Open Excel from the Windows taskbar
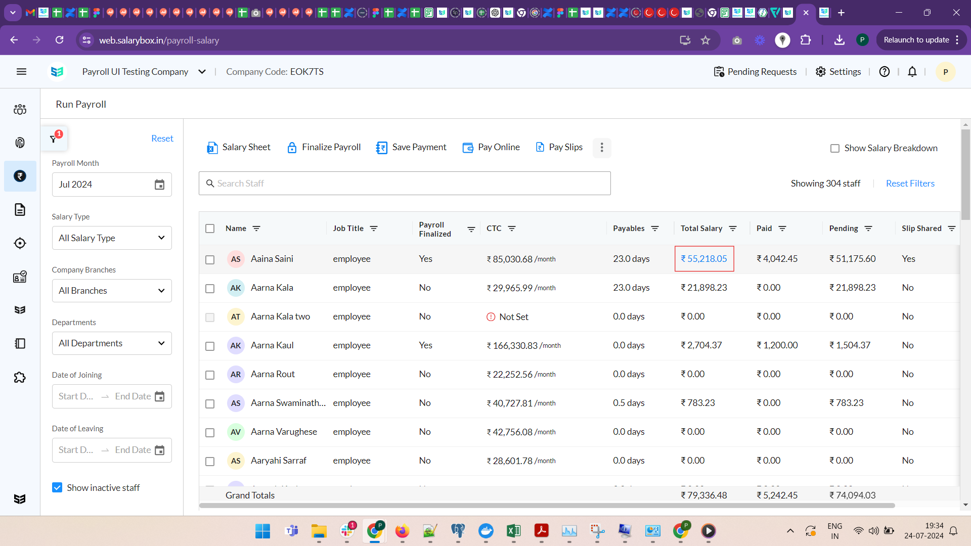Image resolution: width=971 pixels, height=546 pixels. [513, 531]
